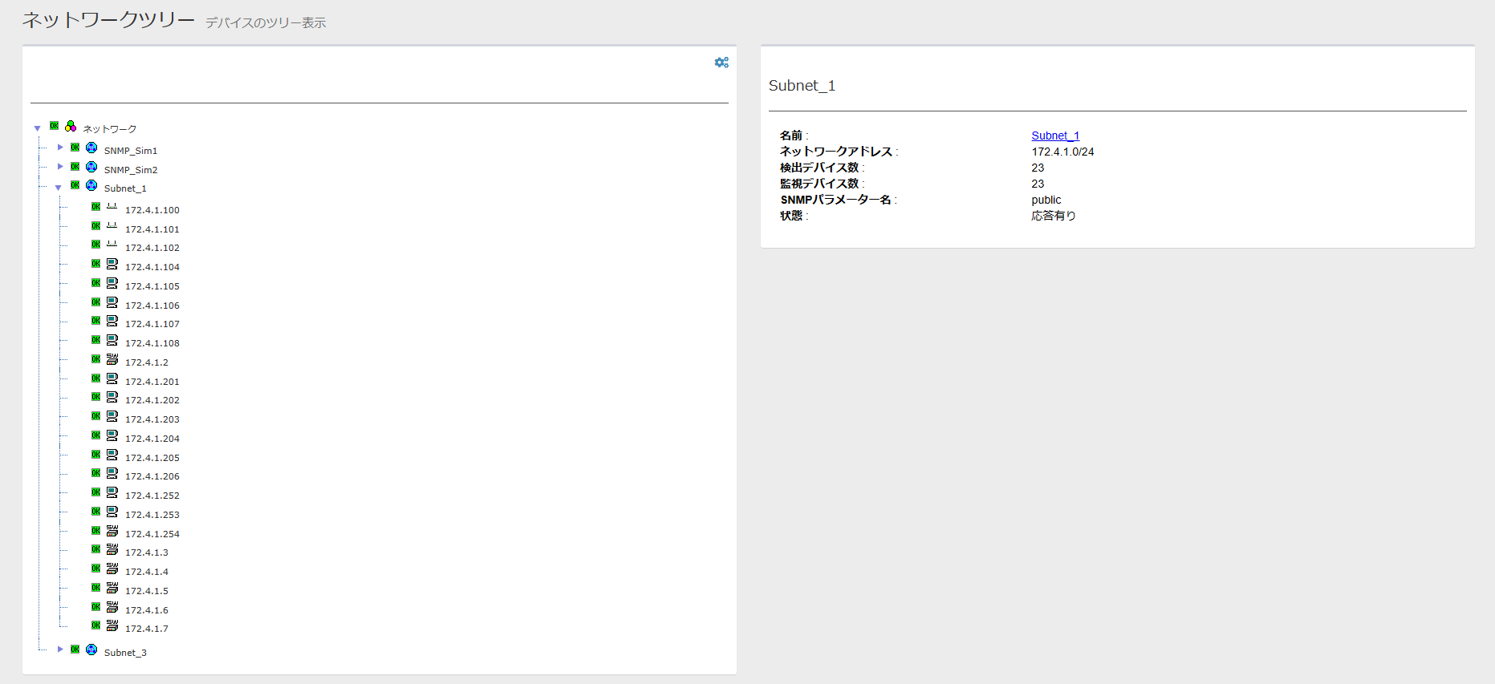Expand the SNMP_Sim2 tree node
Screen dimensions: 1495x684
point(60,167)
